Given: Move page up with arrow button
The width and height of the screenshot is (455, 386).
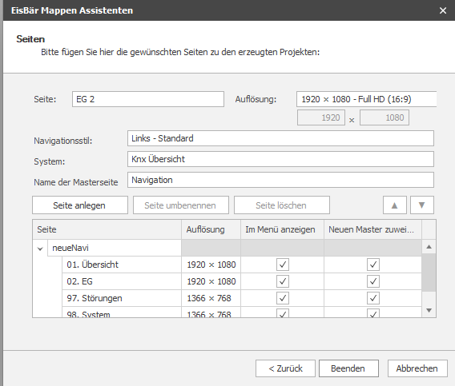Looking at the screenshot, I should 395,205.
